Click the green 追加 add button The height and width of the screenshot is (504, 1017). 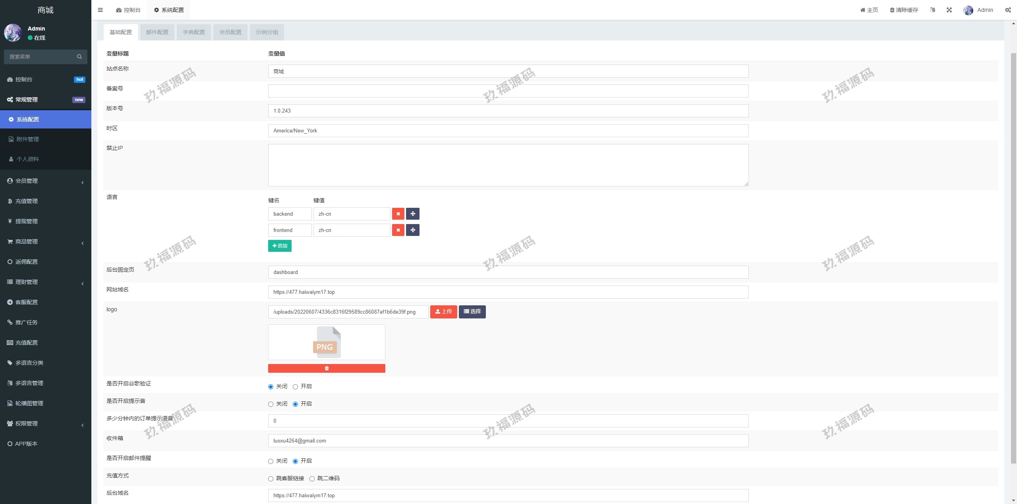[280, 246]
